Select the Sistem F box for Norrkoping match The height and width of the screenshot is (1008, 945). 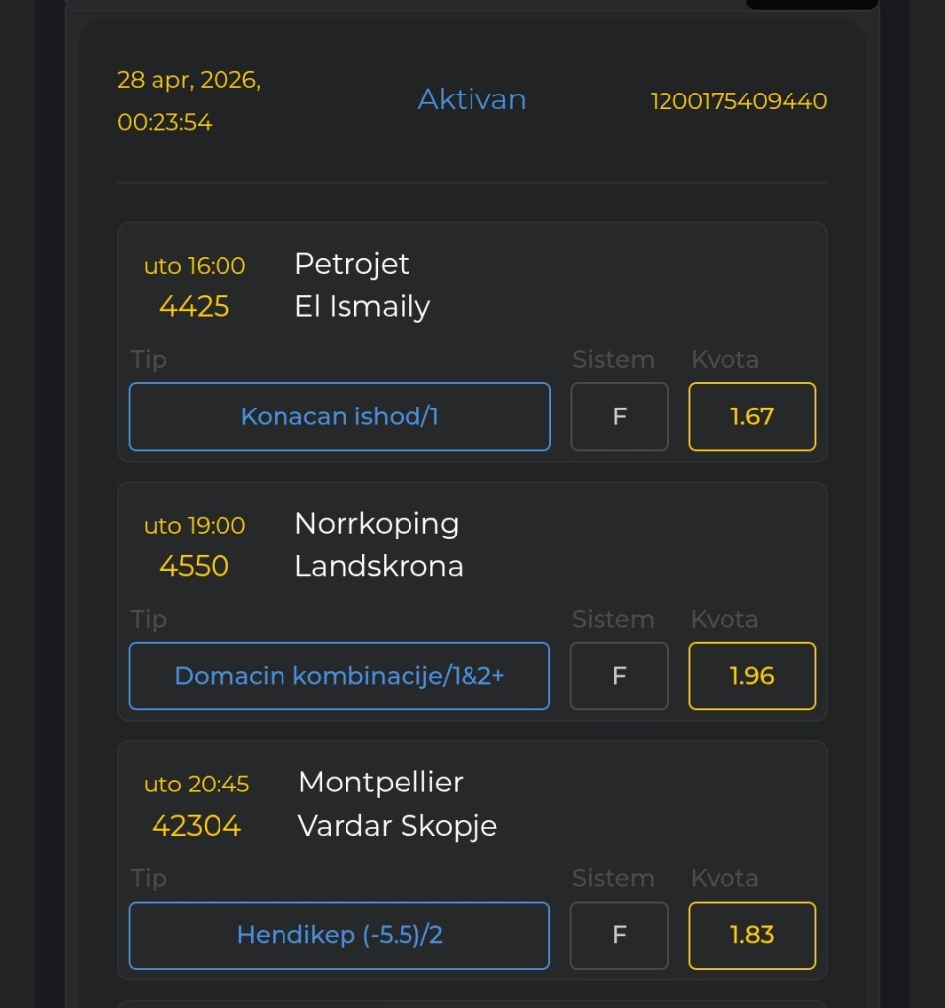click(x=619, y=676)
